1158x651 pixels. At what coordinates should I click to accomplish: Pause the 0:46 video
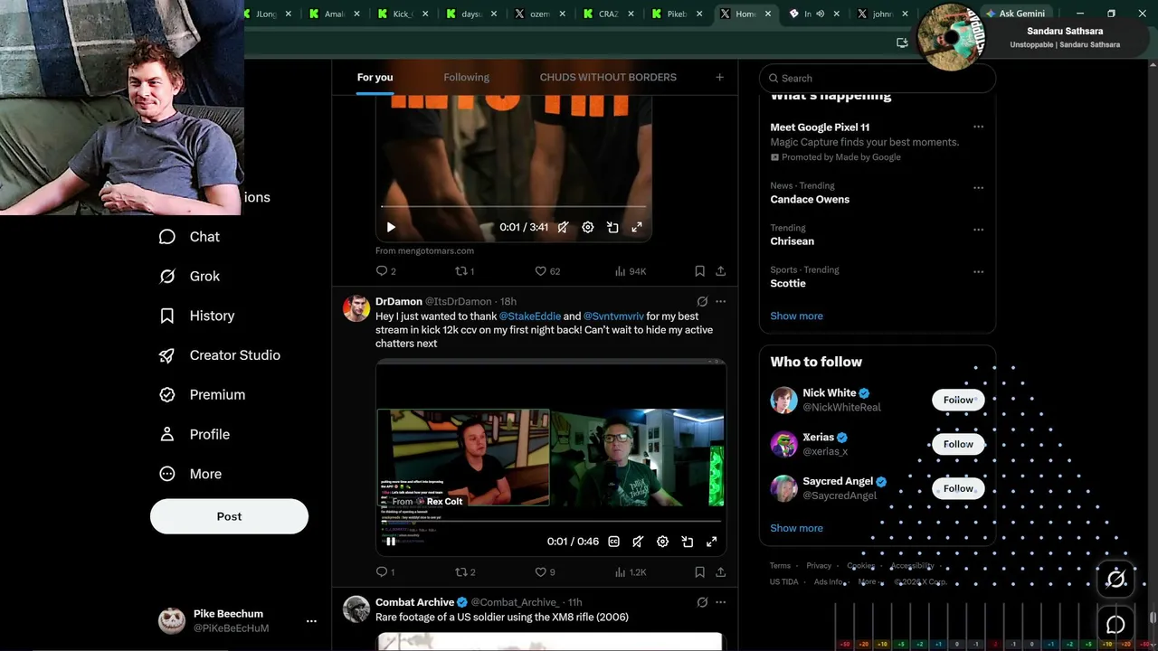tap(391, 542)
